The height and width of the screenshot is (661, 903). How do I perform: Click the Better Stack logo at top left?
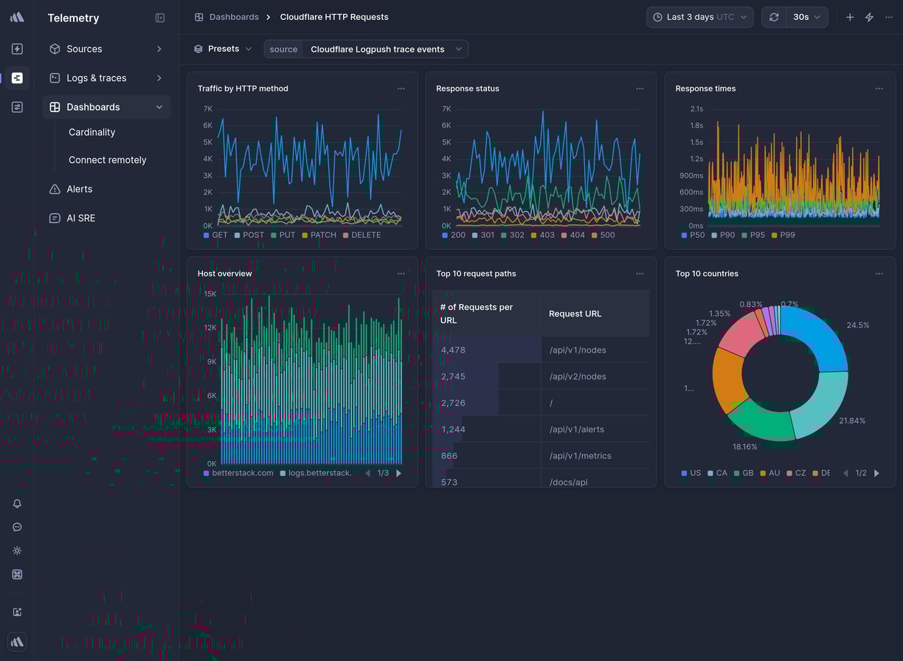coord(17,17)
